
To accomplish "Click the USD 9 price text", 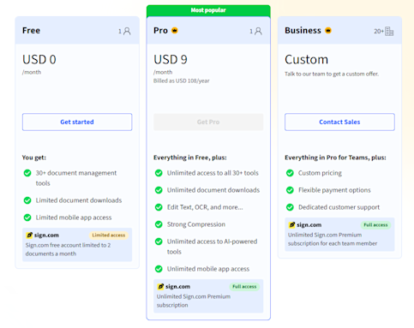I will pyautogui.click(x=171, y=60).
